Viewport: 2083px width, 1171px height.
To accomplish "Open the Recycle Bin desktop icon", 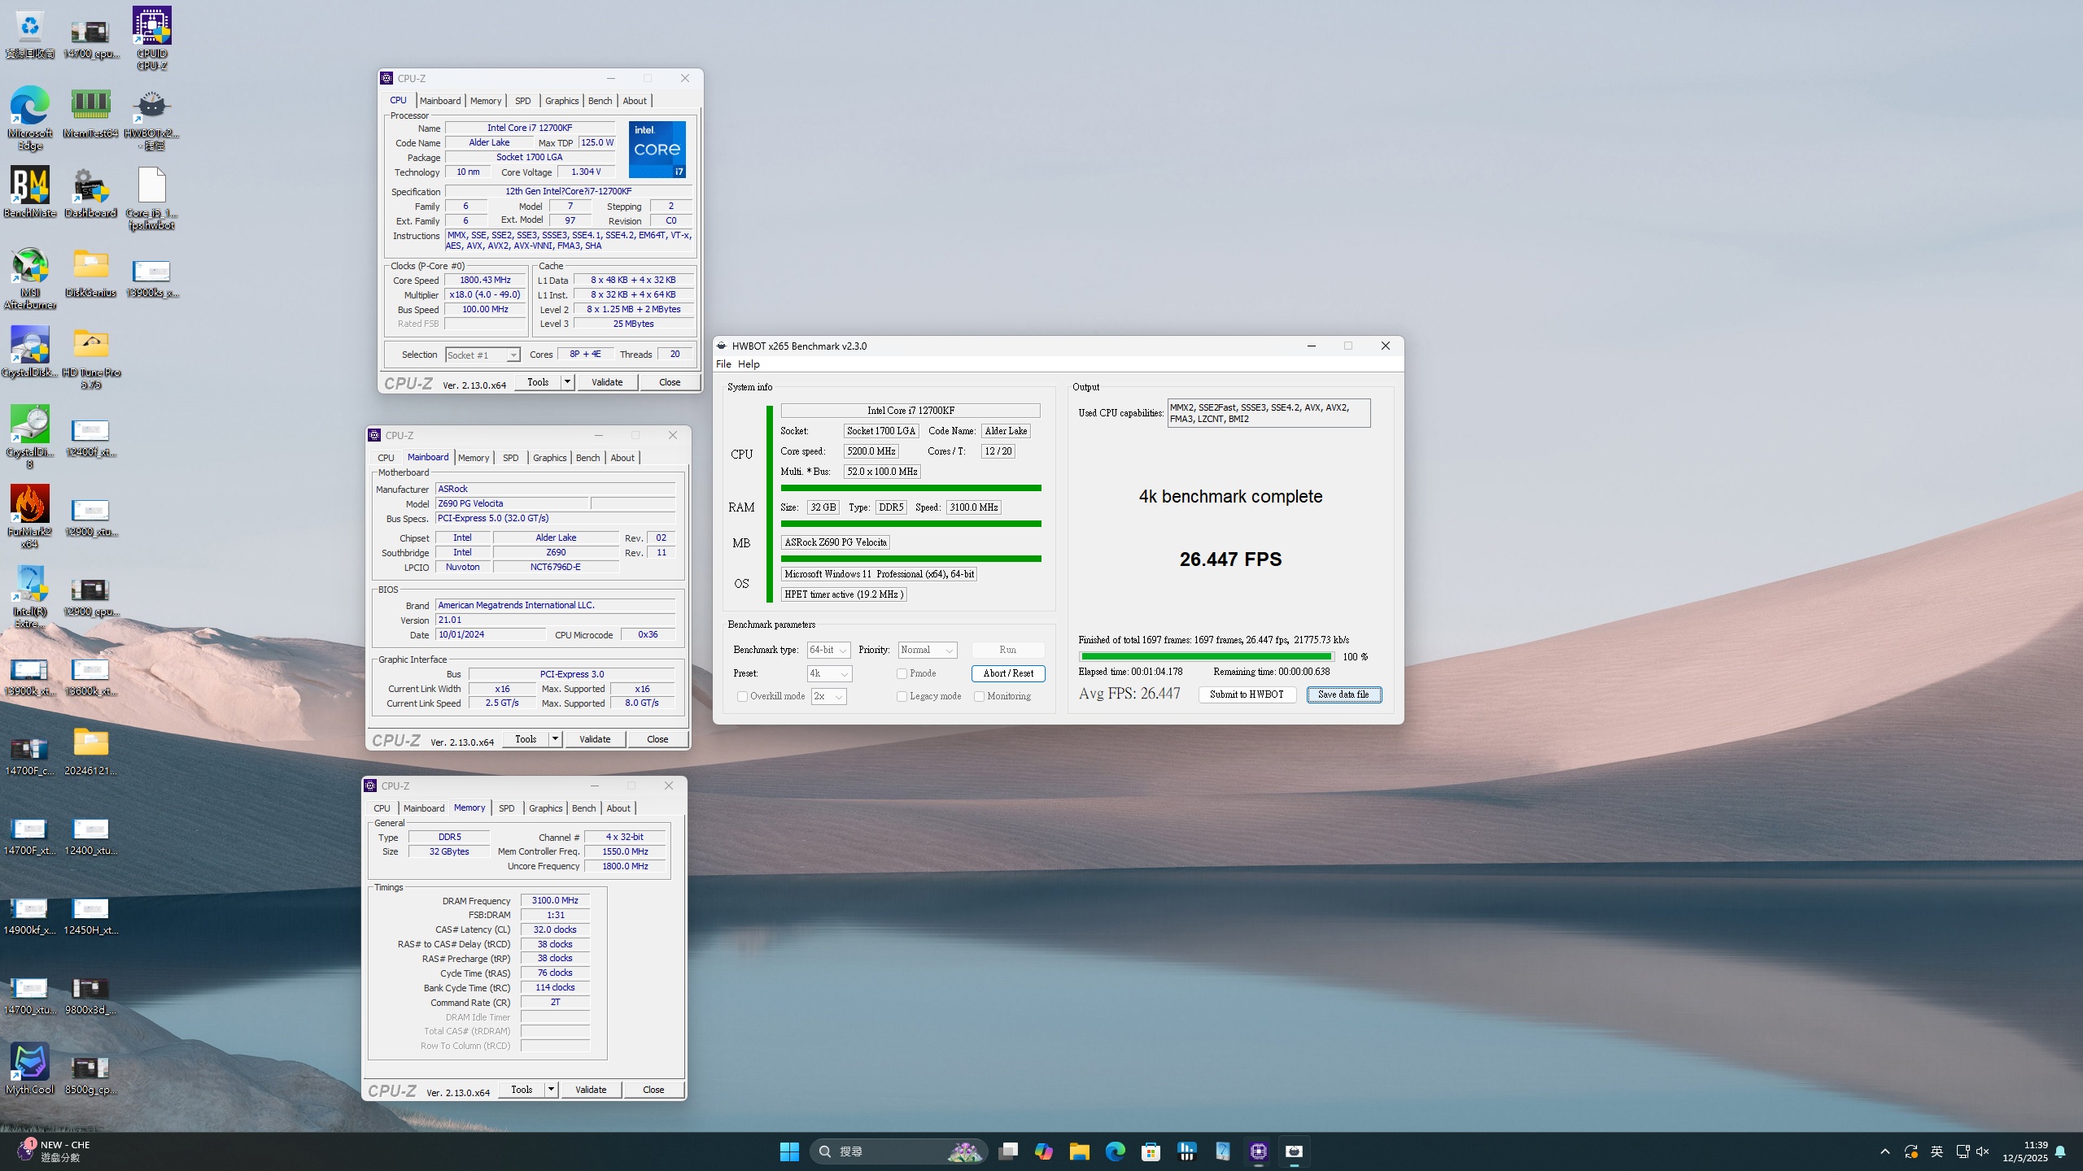I will tap(30, 34).
